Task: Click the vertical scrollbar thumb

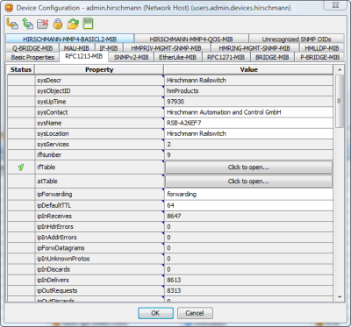Action: (340, 101)
